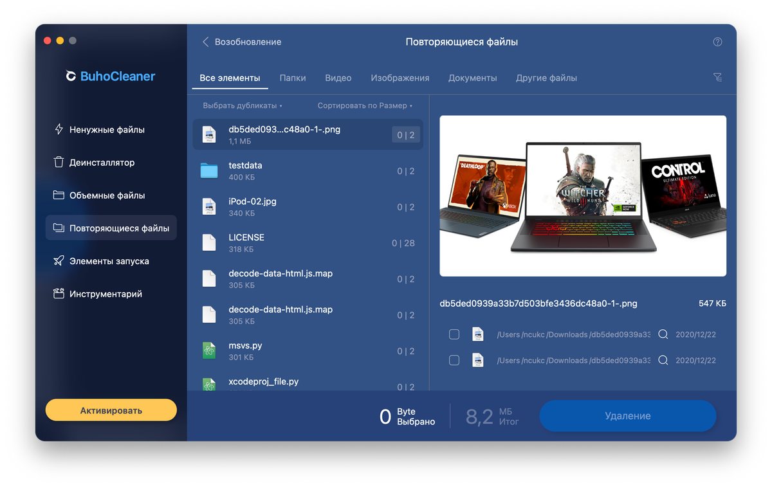The height and width of the screenshot is (488, 772).
Task: Click the 0 | 2 count for iPod-02.jpg
Action: (406, 207)
